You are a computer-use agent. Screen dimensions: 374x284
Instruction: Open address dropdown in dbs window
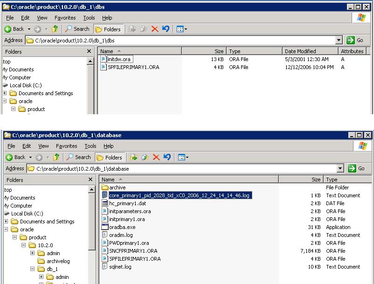(x=339, y=40)
